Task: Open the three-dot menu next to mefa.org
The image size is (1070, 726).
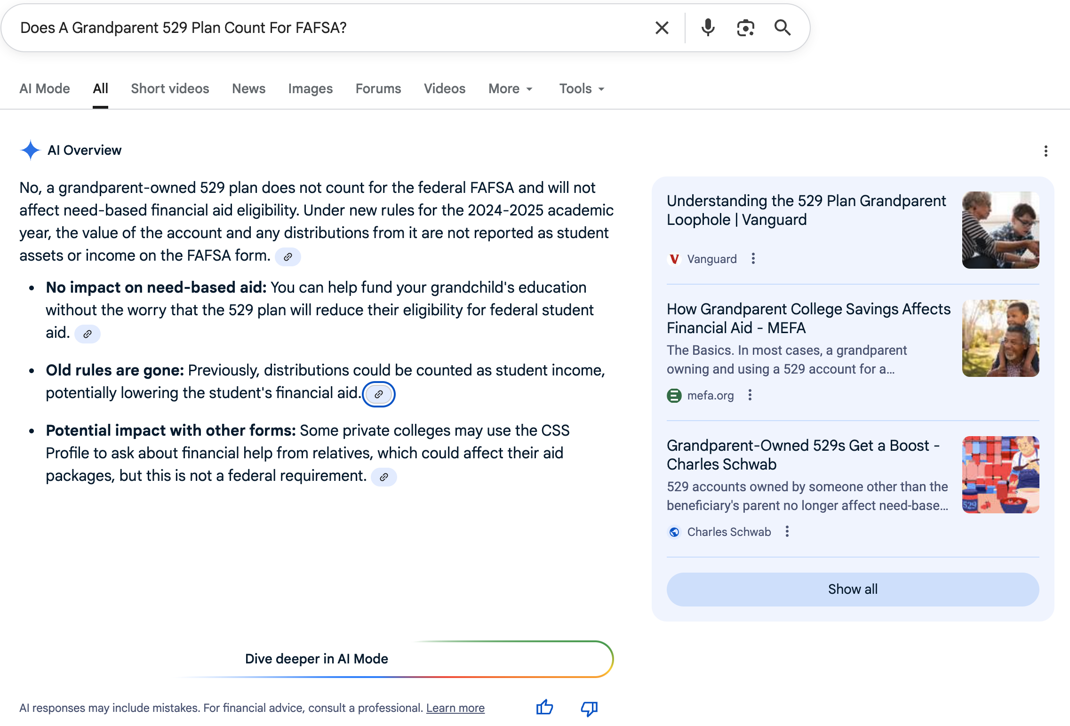Action: click(750, 396)
